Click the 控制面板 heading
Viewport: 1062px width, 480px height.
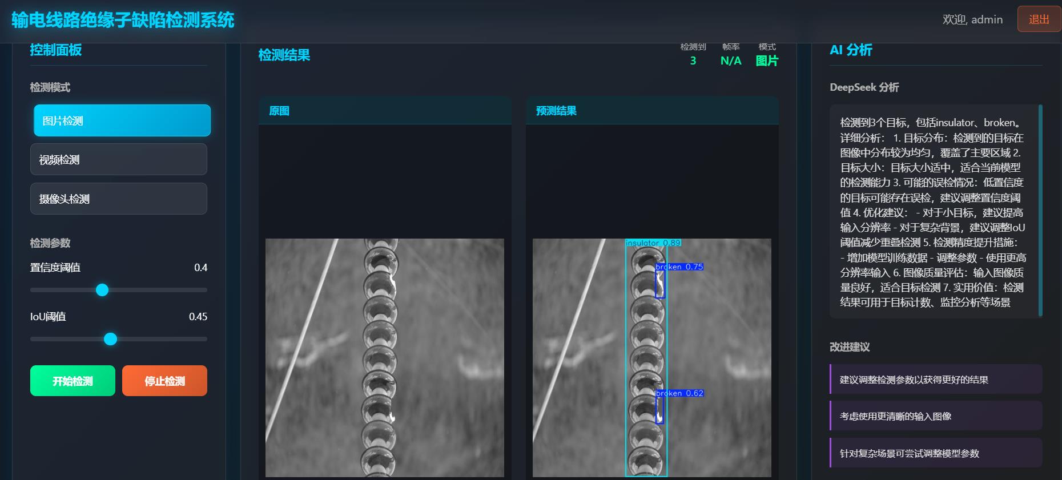[56, 50]
